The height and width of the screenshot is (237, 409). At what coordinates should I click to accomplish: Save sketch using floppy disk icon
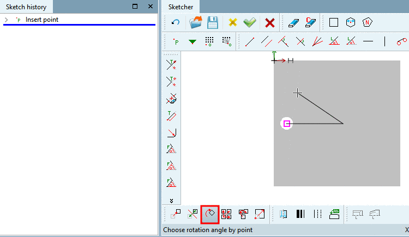click(213, 22)
